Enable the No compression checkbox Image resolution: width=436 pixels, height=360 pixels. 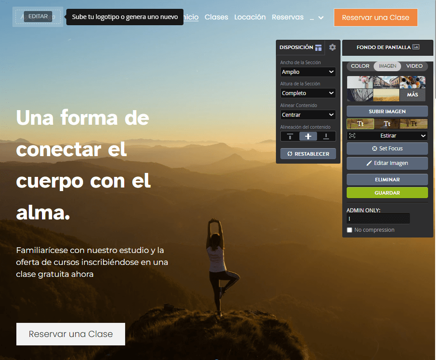349,230
